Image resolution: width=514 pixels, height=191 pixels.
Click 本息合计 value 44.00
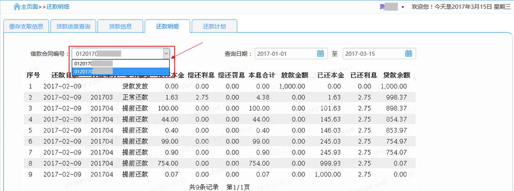261,120
